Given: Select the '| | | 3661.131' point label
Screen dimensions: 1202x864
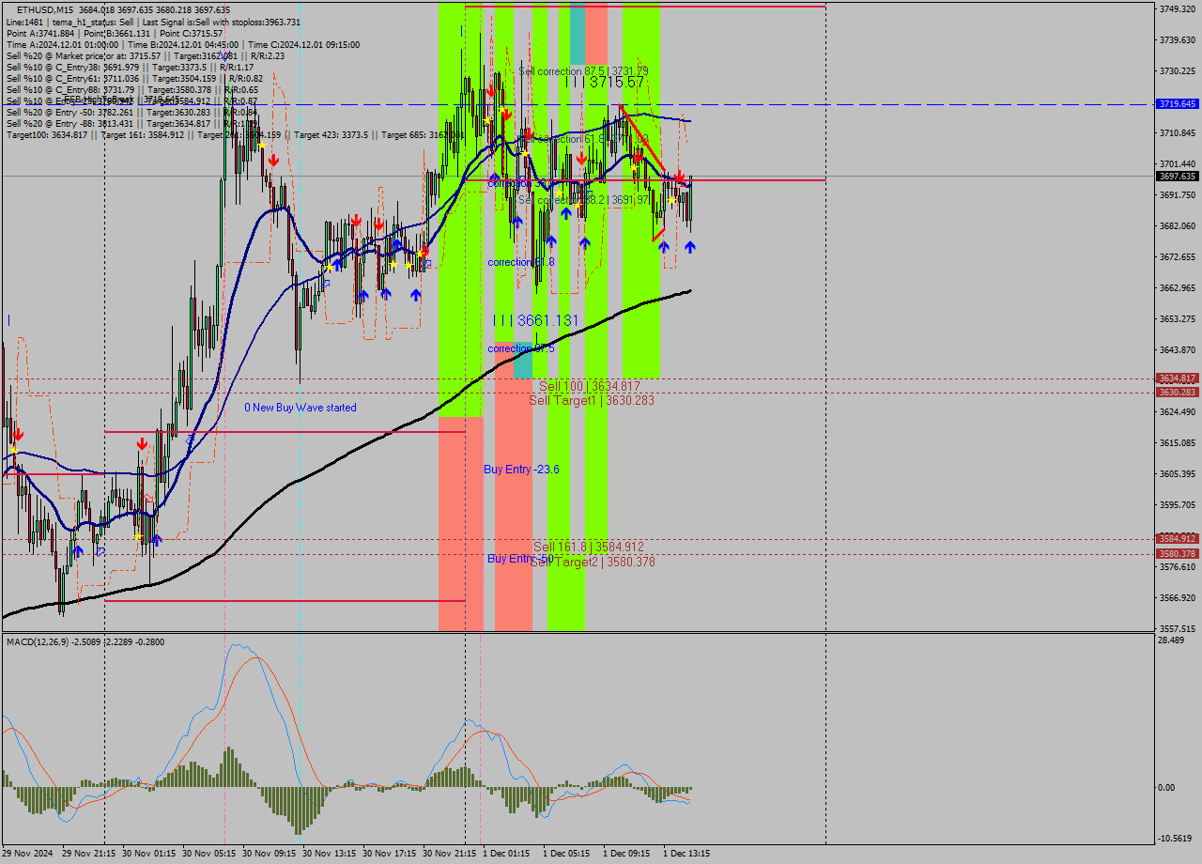Looking at the screenshot, I should (535, 320).
